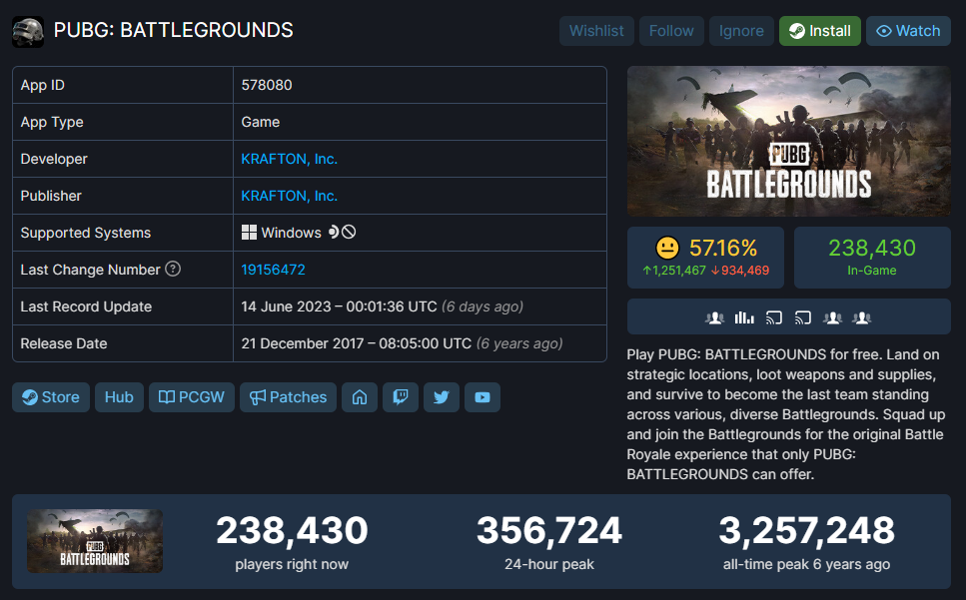The width and height of the screenshot is (966, 600).
Task: Click the large PUBG BATTLEGROUNDS header image
Action: [788, 141]
